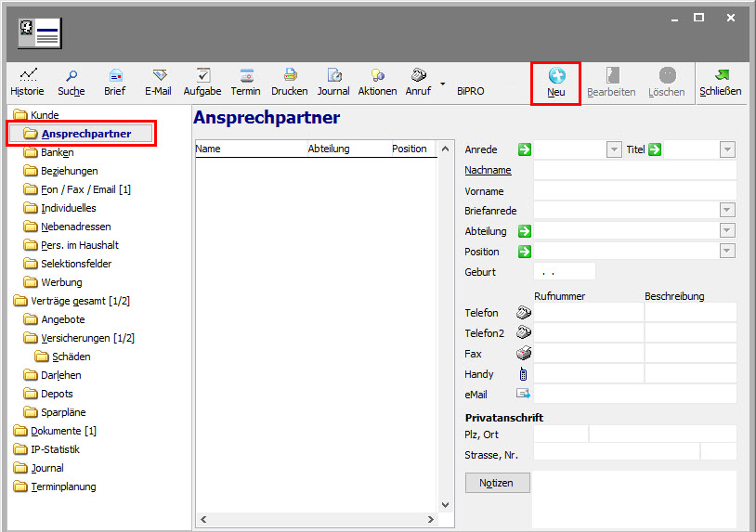Screen dimensions: 756x532
Task: Expand the Anrede dropdown
Action: coord(614,149)
